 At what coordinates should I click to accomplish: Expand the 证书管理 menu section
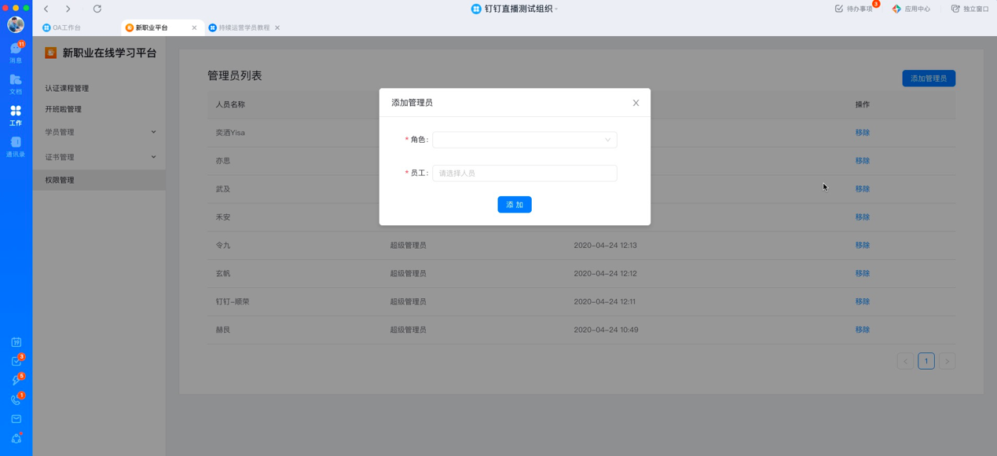pos(99,157)
